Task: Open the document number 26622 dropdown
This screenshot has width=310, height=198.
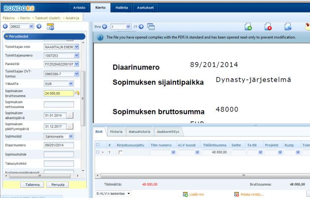Action: point(31,26)
